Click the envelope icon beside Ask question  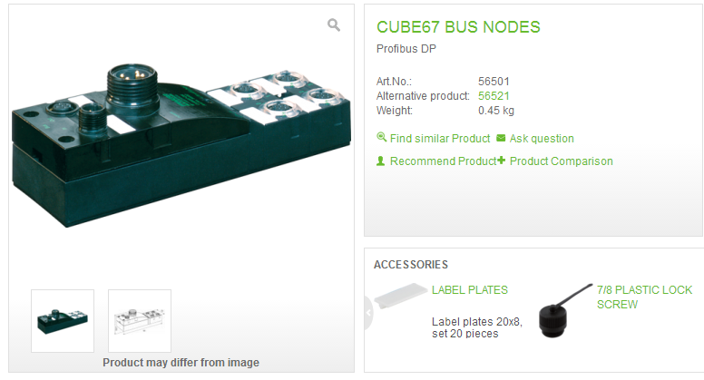click(501, 138)
